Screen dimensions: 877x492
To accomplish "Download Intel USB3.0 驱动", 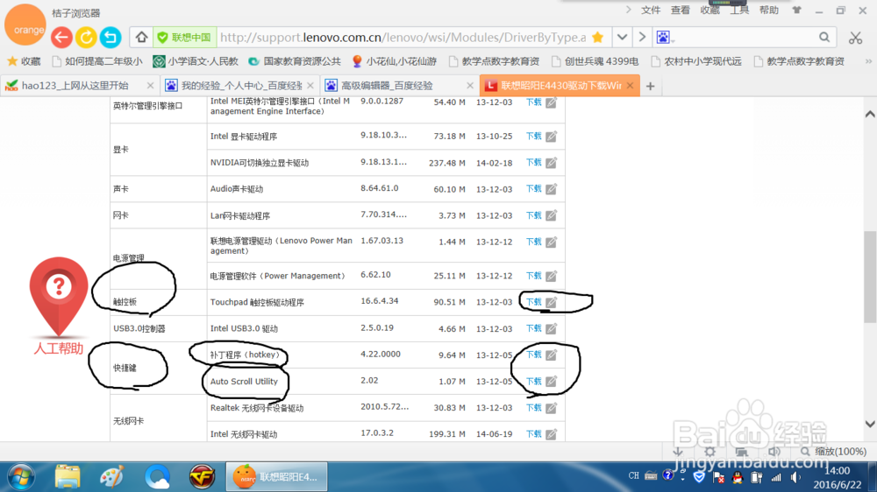I will pyautogui.click(x=533, y=328).
